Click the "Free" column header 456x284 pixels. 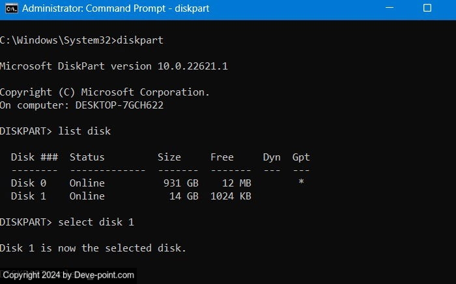coord(222,157)
